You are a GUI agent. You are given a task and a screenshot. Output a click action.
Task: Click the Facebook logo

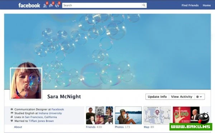(x=29, y=5)
